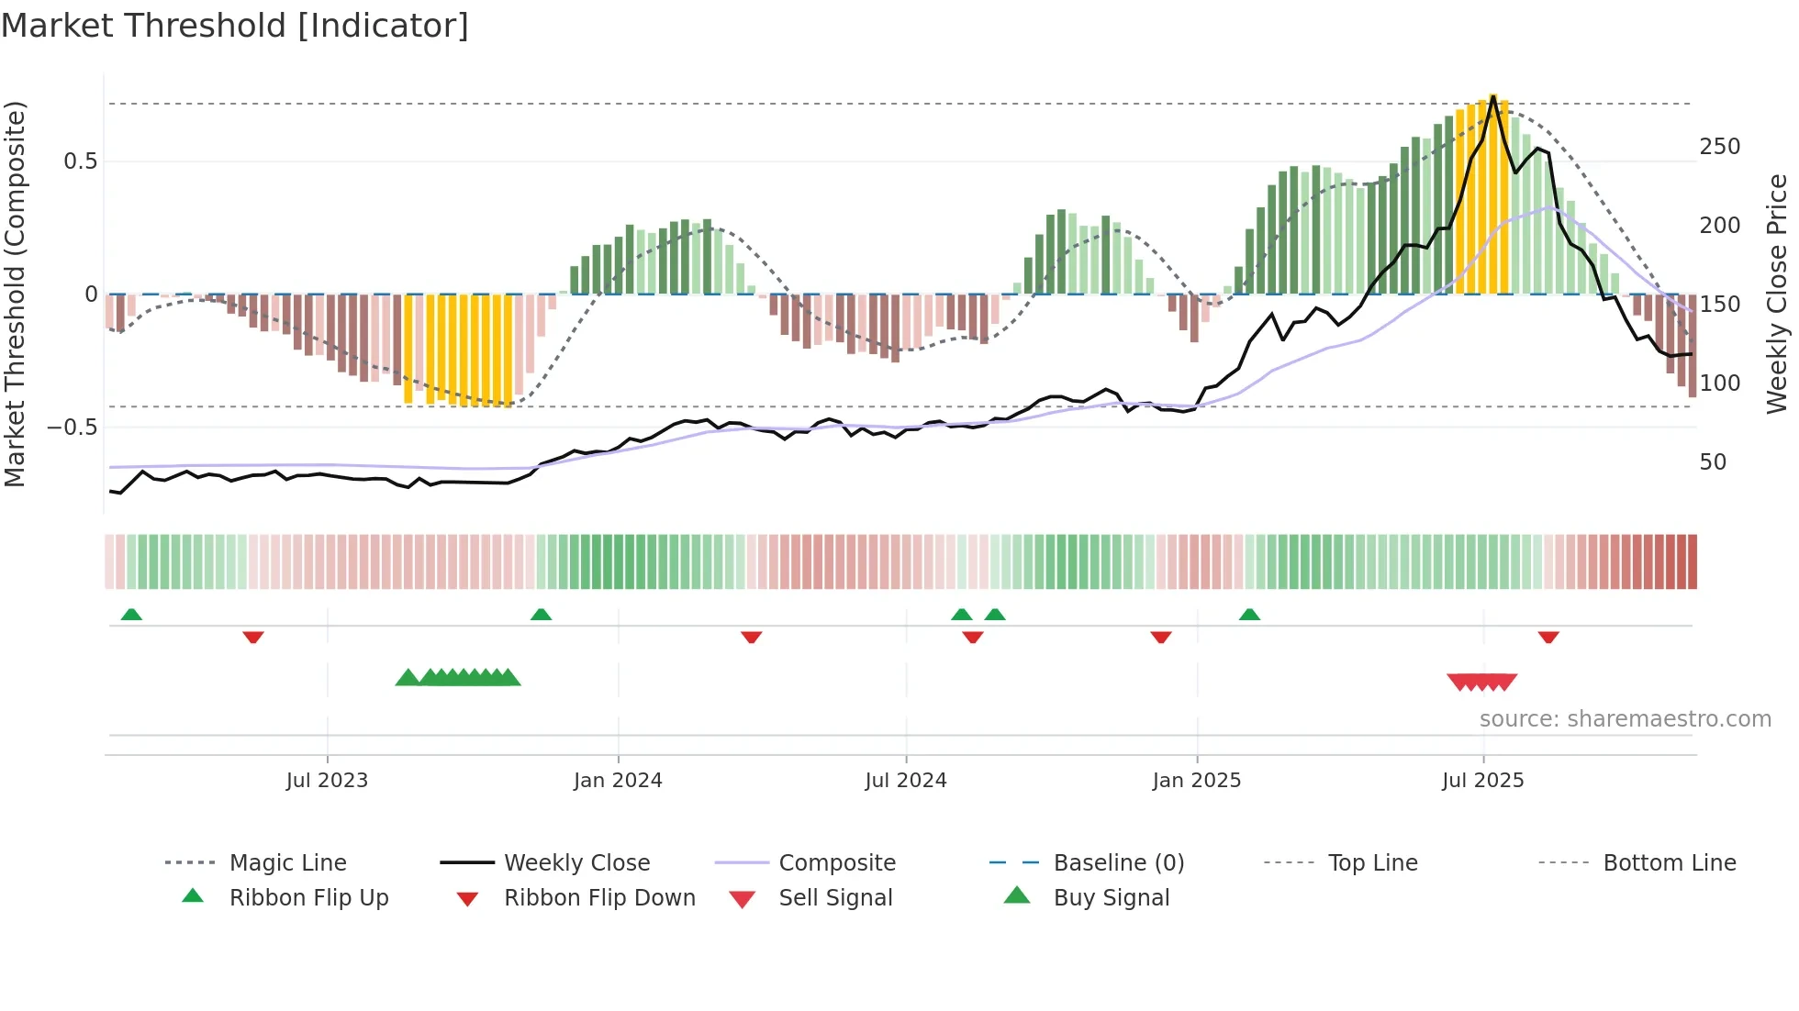
Task: Click the Jul 2023 x-axis label
Action: (327, 781)
